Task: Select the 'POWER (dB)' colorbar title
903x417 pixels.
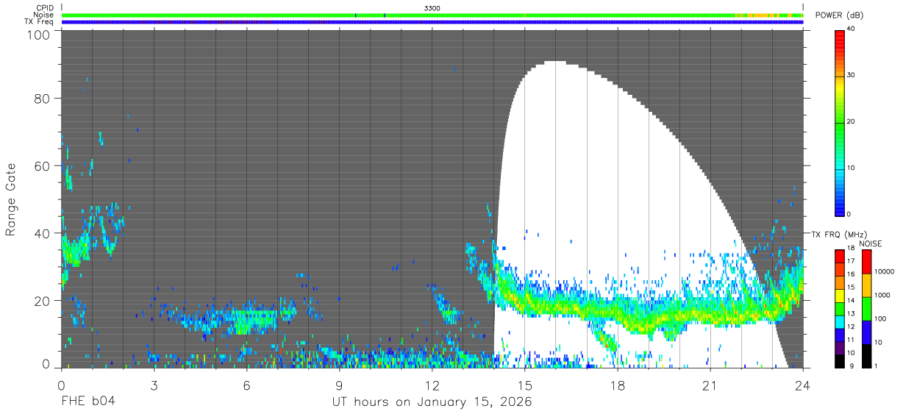Action: tap(839, 15)
